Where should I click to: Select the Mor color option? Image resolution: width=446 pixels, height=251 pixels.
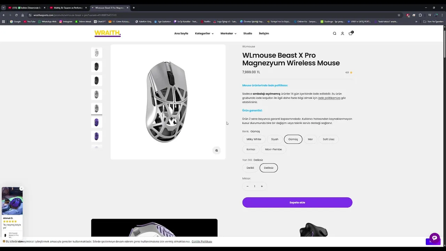click(x=310, y=139)
